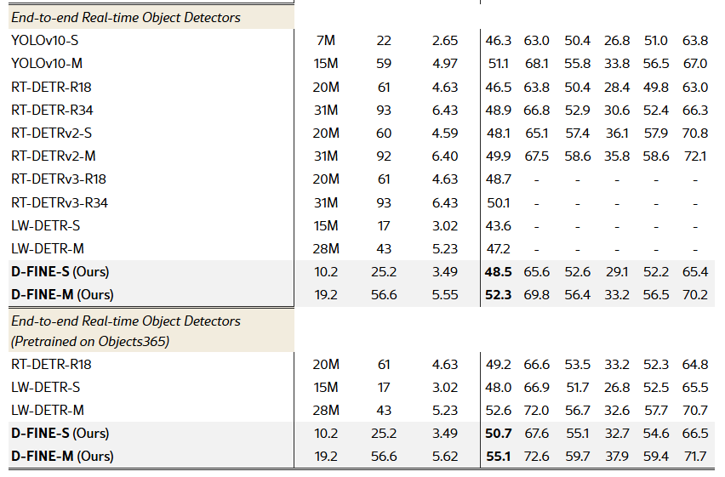Select the '46.3' cell
Screen dimensions: 725x477
pos(498,41)
